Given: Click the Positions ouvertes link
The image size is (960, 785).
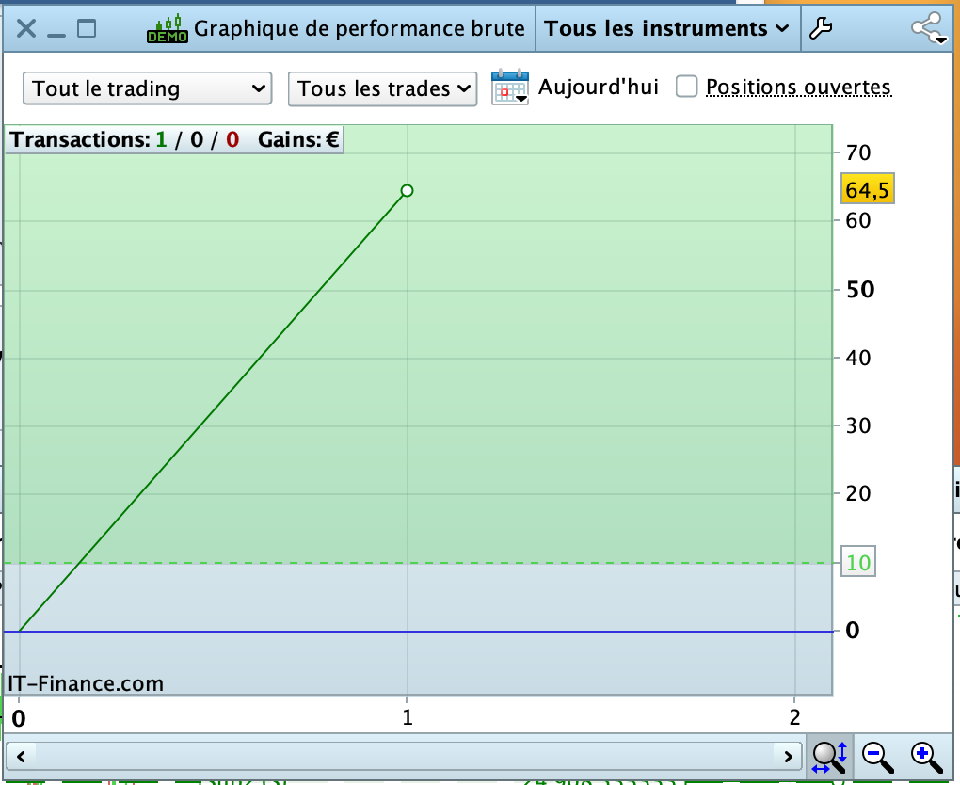Looking at the screenshot, I should click(798, 87).
